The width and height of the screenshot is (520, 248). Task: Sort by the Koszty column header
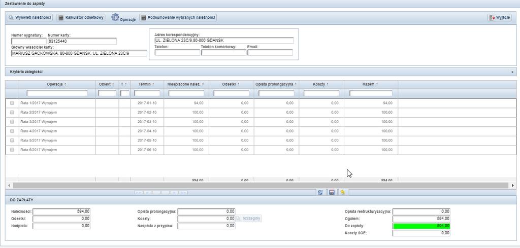(321, 84)
